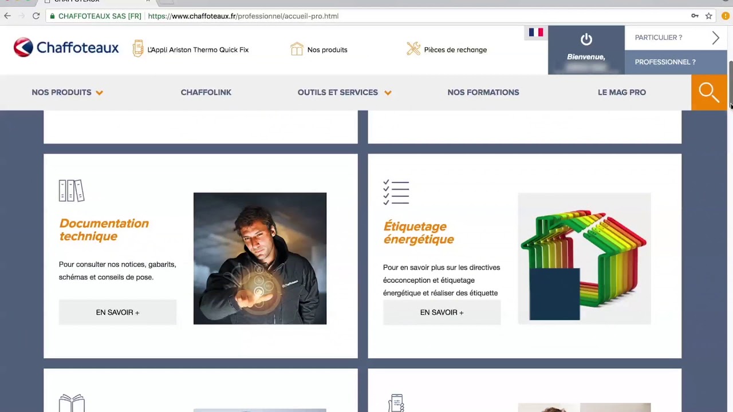The width and height of the screenshot is (733, 412).
Task: Click the technician photo in Documentation card
Action: pos(260,259)
